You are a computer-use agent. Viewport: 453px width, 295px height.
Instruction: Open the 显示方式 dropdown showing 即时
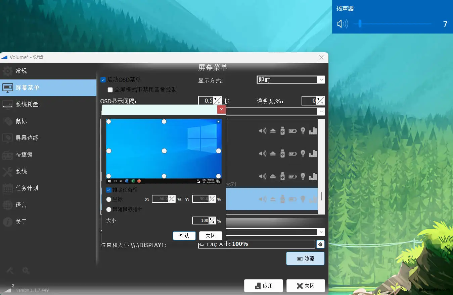click(x=291, y=80)
